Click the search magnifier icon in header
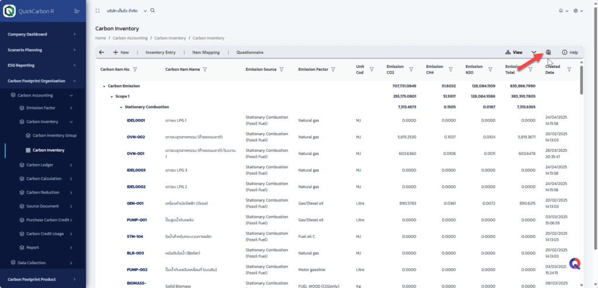This screenshot has width=598, height=288. pyautogui.click(x=152, y=11)
